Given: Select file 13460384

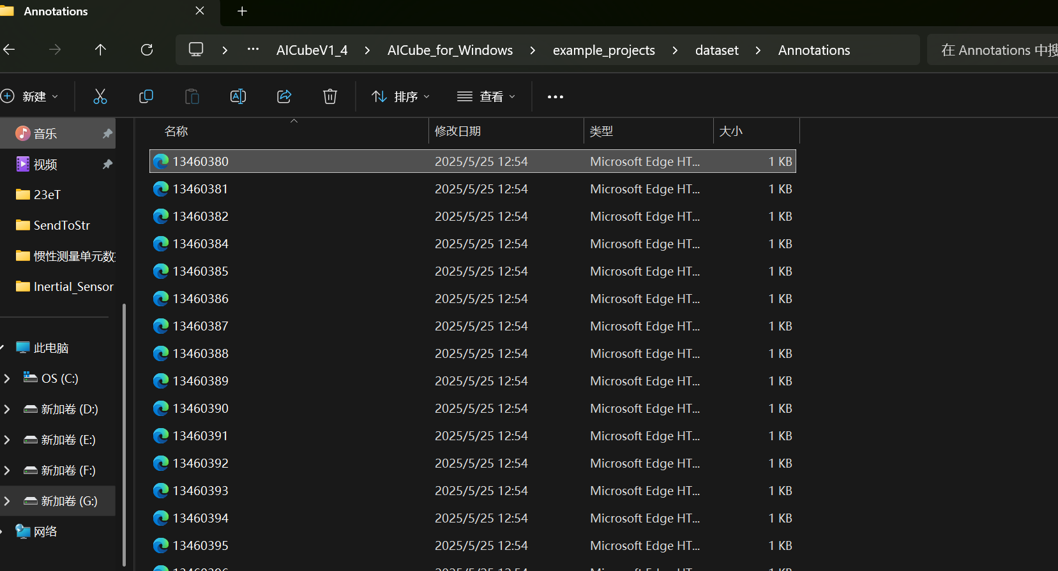Looking at the screenshot, I should click(x=472, y=244).
